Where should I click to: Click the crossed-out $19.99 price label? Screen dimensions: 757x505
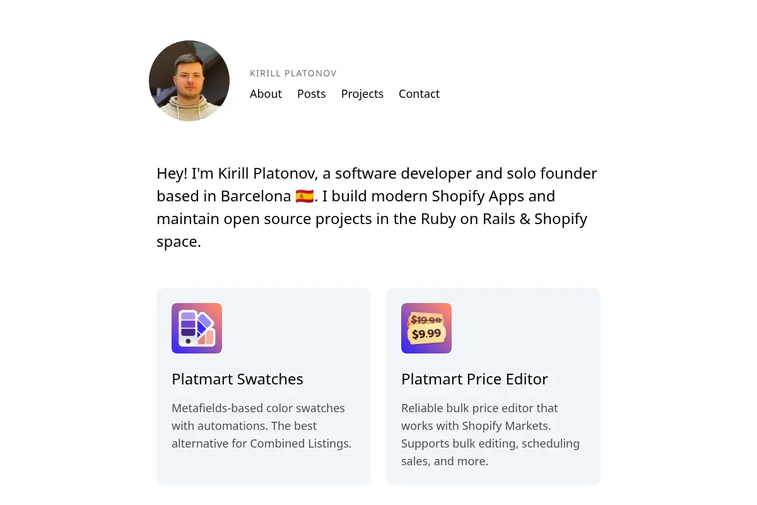tap(426, 319)
